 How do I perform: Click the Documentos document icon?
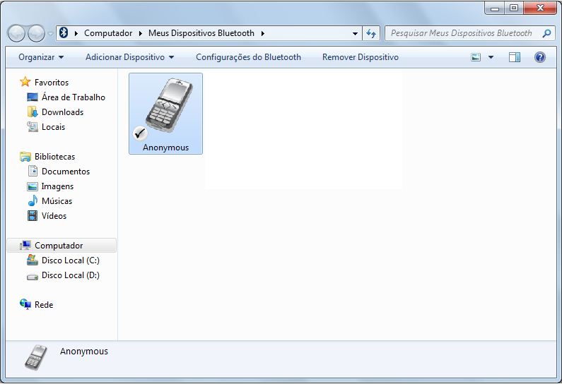[x=33, y=171]
